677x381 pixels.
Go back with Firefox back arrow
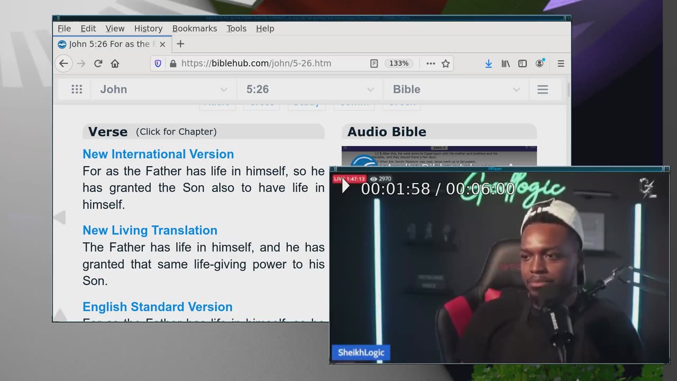click(63, 63)
